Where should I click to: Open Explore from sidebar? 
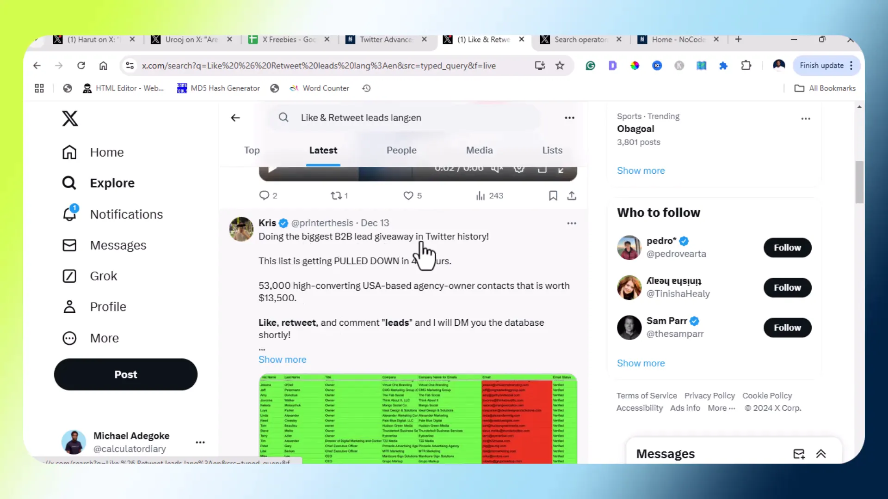(x=98, y=183)
